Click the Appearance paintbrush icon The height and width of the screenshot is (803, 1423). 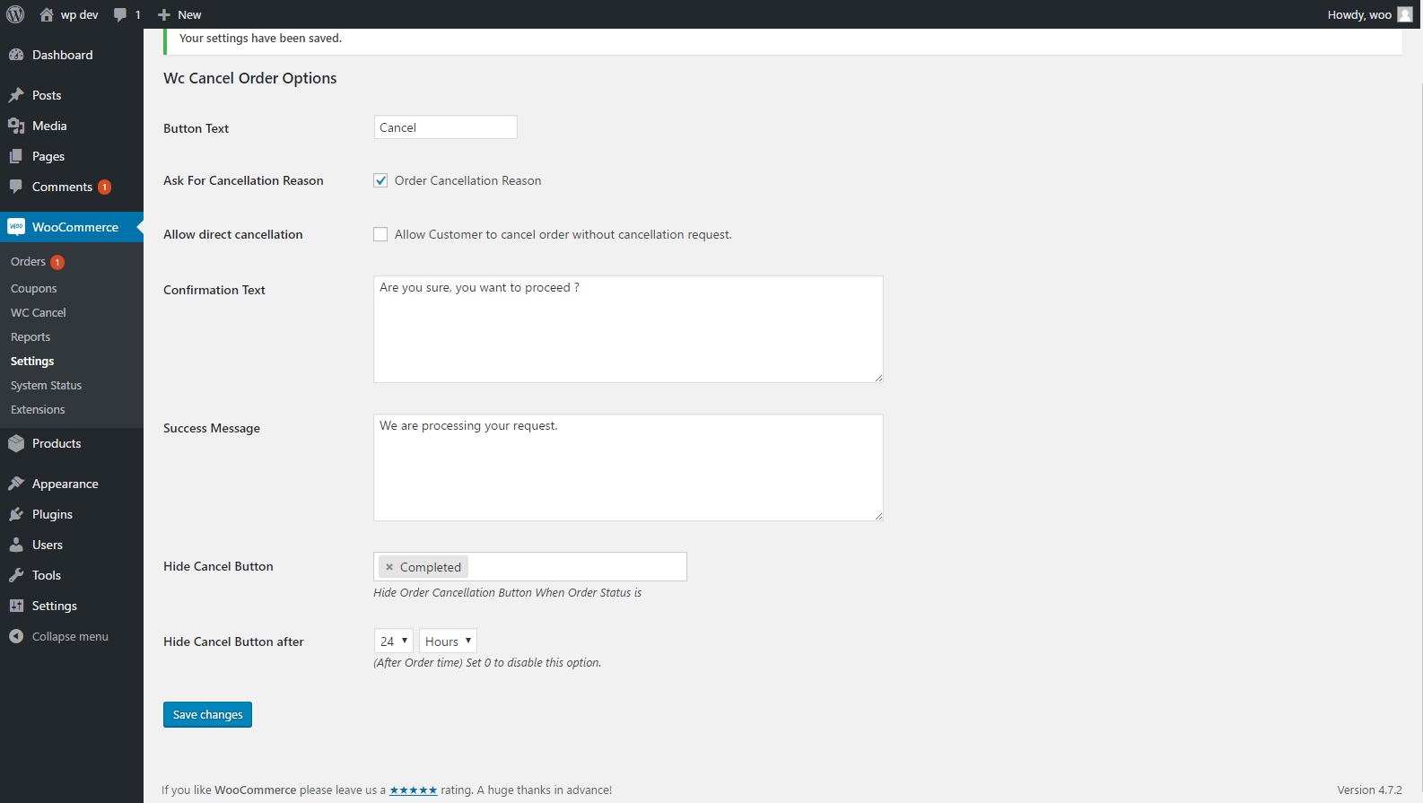[16, 484]
